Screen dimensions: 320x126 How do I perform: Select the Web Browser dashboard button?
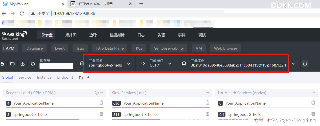[225, 48]
